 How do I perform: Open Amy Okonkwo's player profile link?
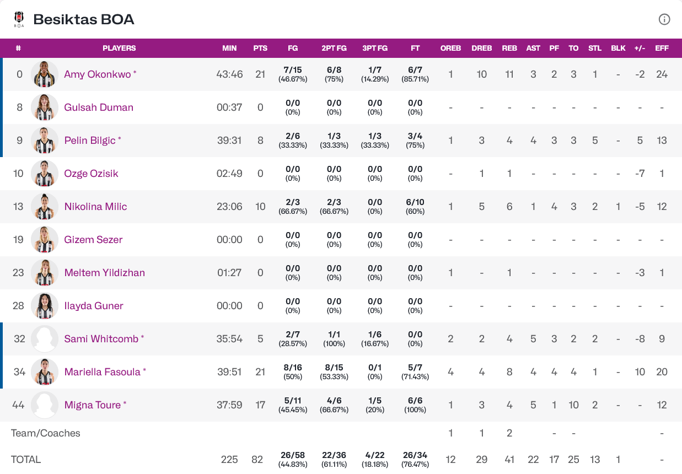click(x=98, y=74)
